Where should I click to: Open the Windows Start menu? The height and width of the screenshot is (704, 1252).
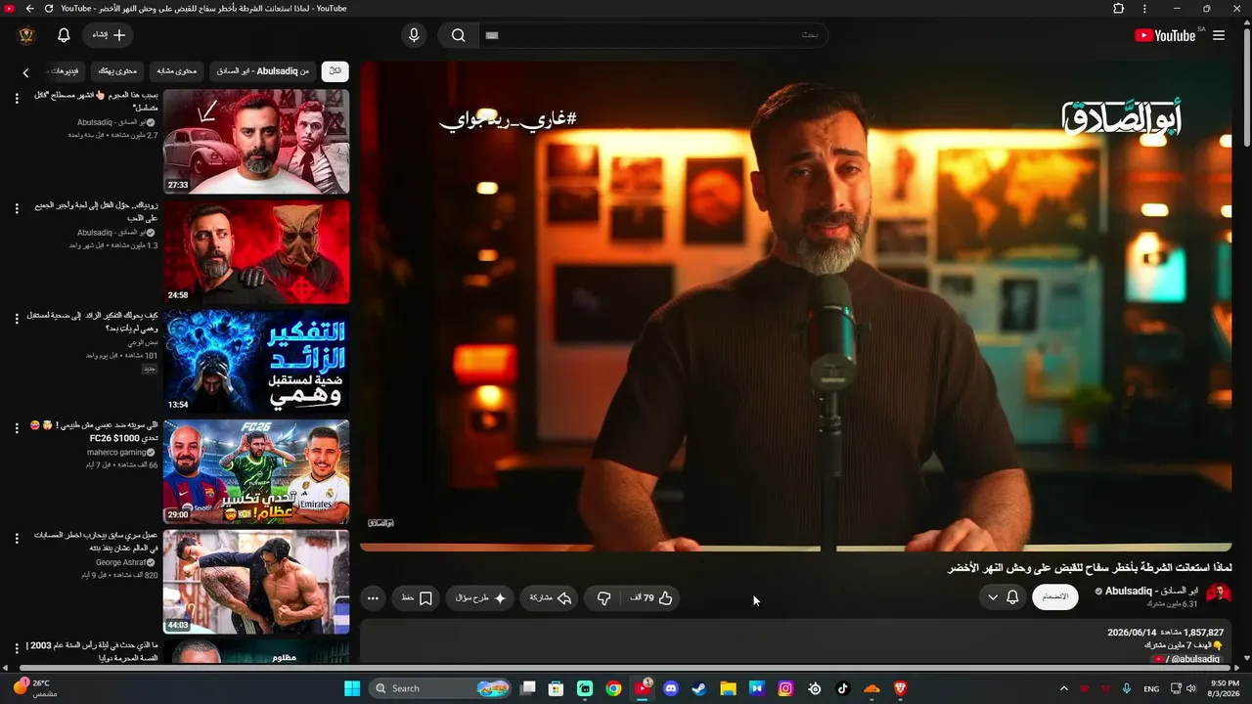pyautogui.click(x=352, y=688)
